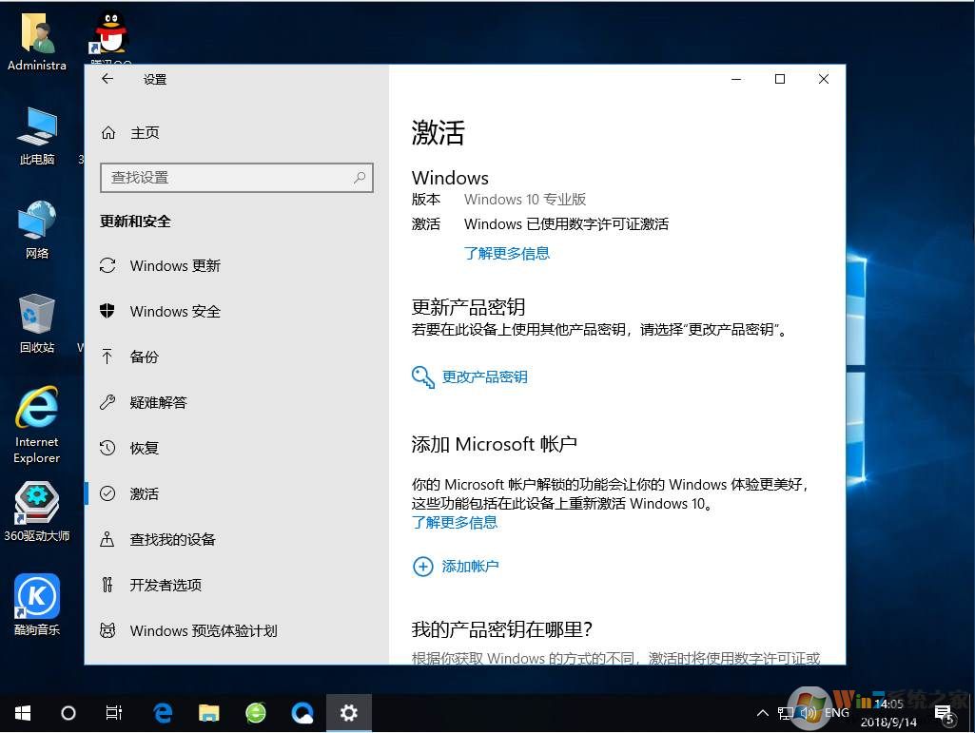Click the network tray icon
This screenshot has width=975, height=733.
click(x=786, y=713)
